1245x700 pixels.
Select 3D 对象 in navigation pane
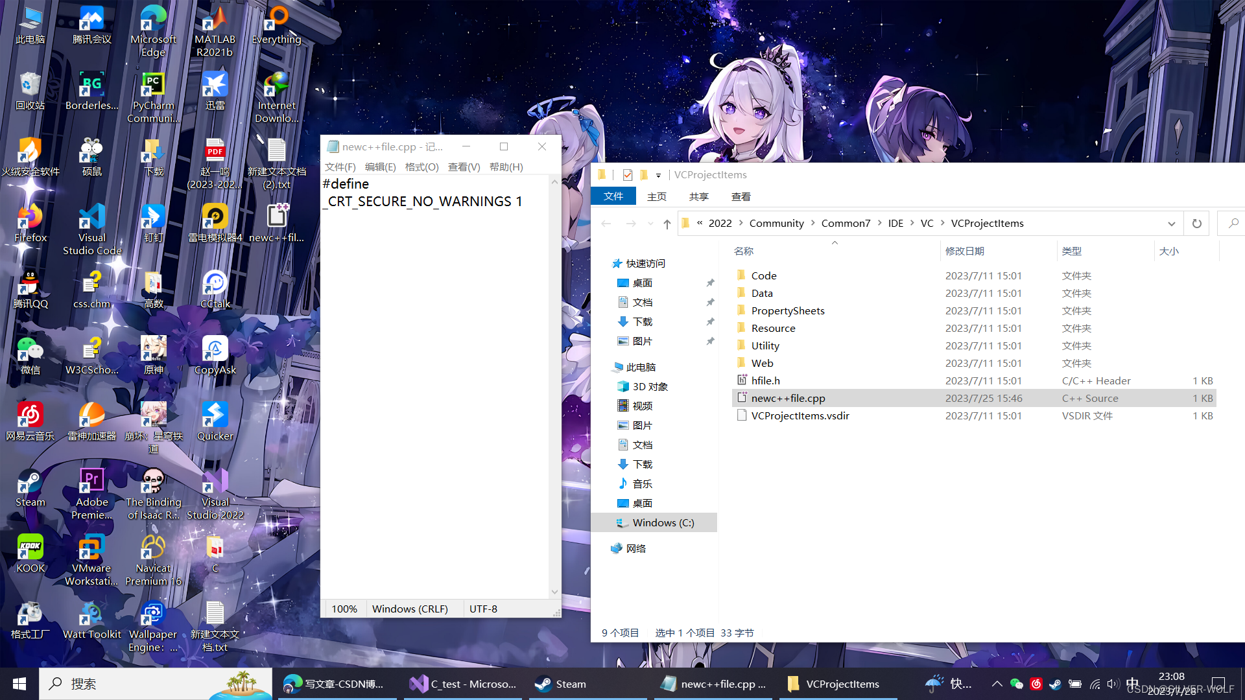click(650, 386)
